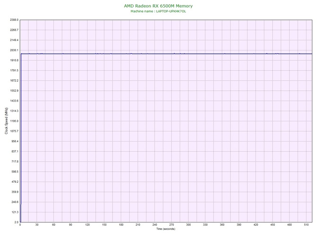The image size is (317, 237).
Task: Click the 300 tick on time axis
Action: (188, 225)
